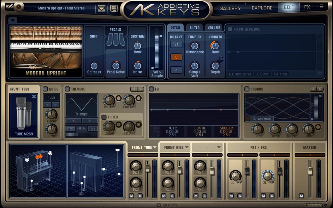
Task: Enable the Noise checkbox
Action: point(46,89)
